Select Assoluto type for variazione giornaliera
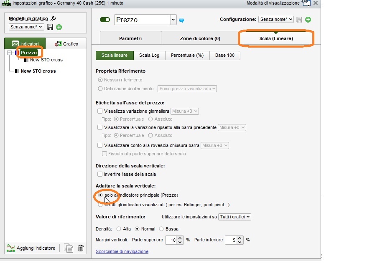Screen dimensions: 367x276 (x=150, y=119)
